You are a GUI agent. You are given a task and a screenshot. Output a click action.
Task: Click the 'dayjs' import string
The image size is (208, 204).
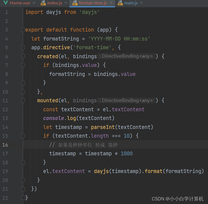[89, 12]
